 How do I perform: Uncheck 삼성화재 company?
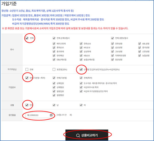(81, 51)
